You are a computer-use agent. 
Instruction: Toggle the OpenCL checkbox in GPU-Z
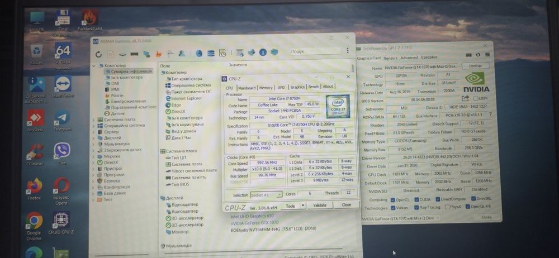pyautogui.click(x=393, y=199)
